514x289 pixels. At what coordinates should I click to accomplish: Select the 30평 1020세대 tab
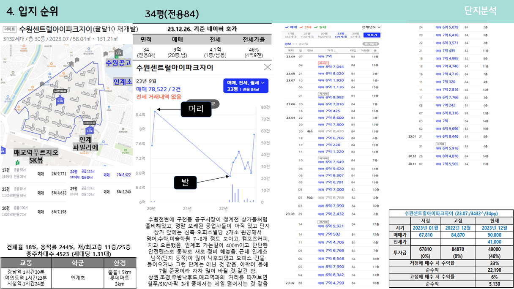[x=324, y=35]
